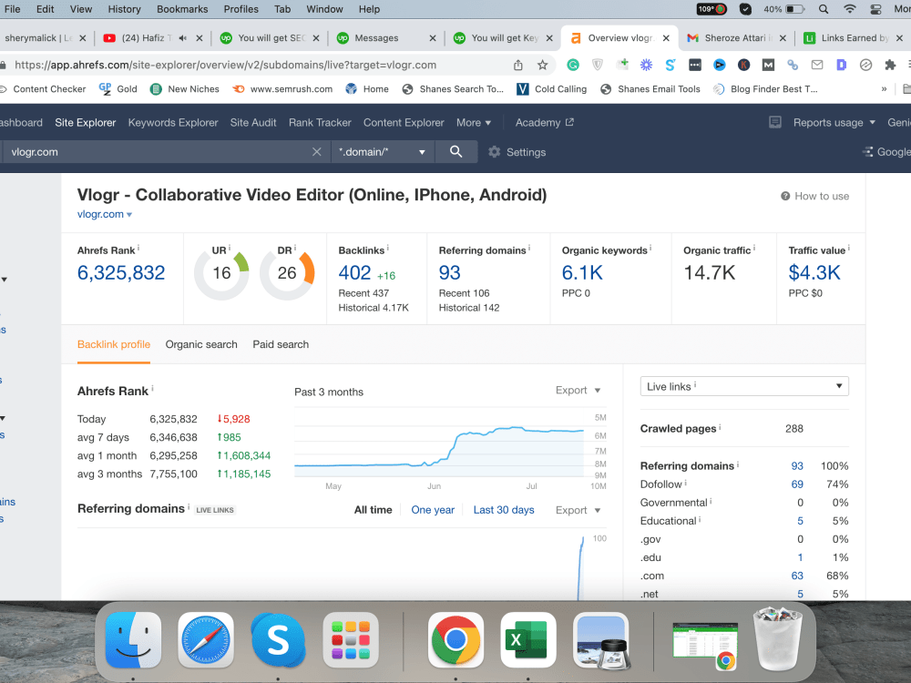This screenshot has height=683, width=911.
Task: Select Last 30 days range for Referring domains
Action: click(504, 510)
